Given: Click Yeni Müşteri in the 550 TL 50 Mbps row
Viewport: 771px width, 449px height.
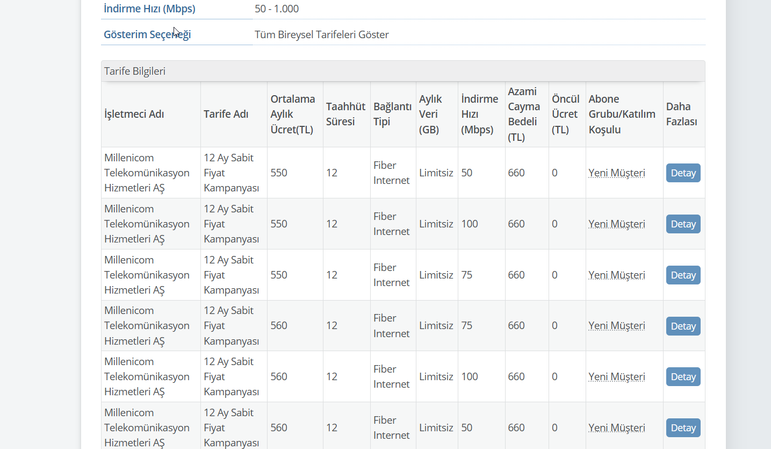Looking at the screenshot, I should (617, 173).
